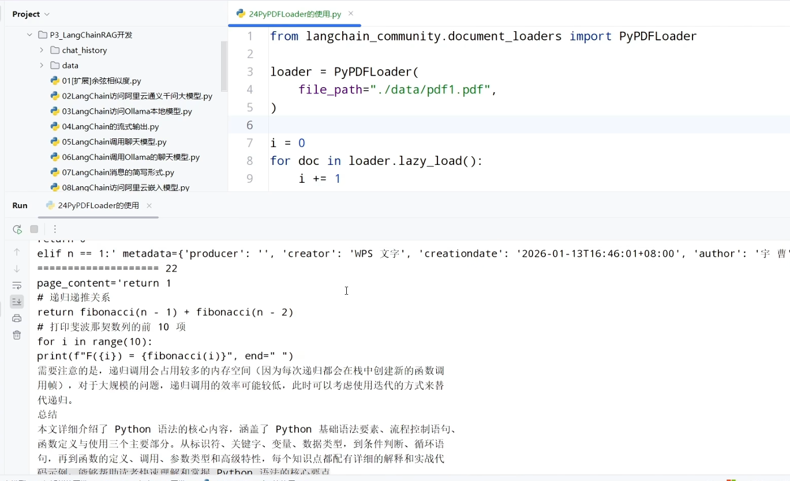Screen dimensions: 790x481
Task: Collapse the P3_LangChainRAG开发 folder
Action: [x=29, y=35]
